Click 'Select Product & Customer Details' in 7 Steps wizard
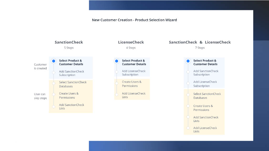This screenshot has width=269, height=151. 205,62
